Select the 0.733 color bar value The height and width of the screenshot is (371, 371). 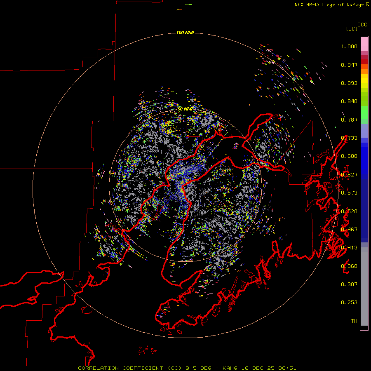click(349, 138)
